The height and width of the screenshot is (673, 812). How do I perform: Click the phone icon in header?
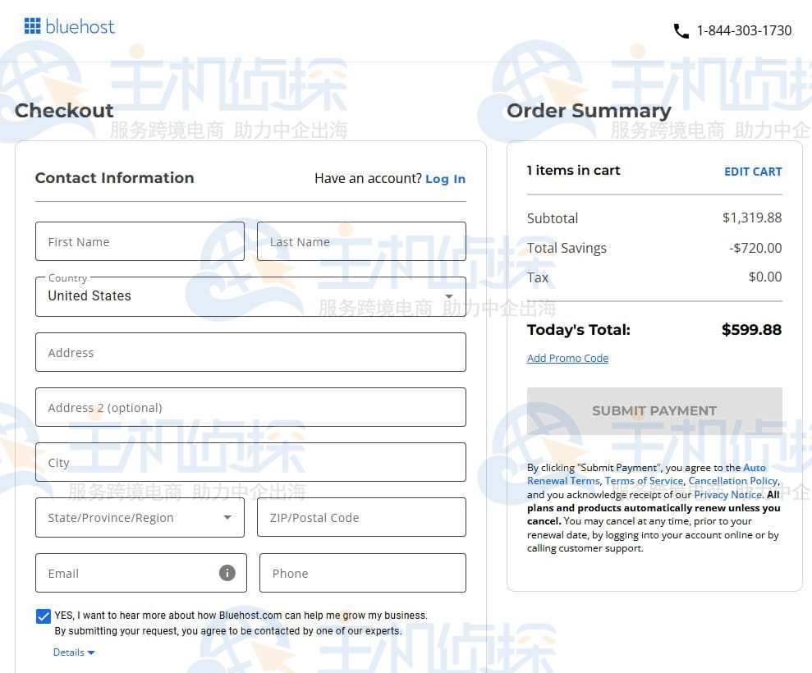click(681, 31)
